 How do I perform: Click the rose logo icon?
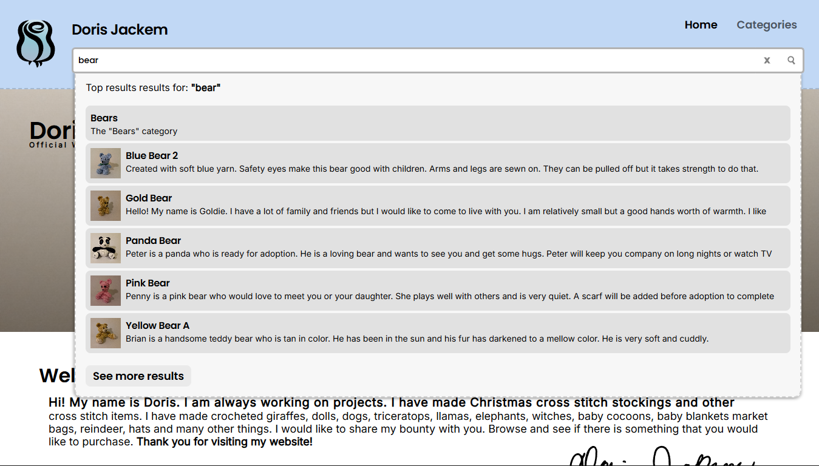click(36, 43)
